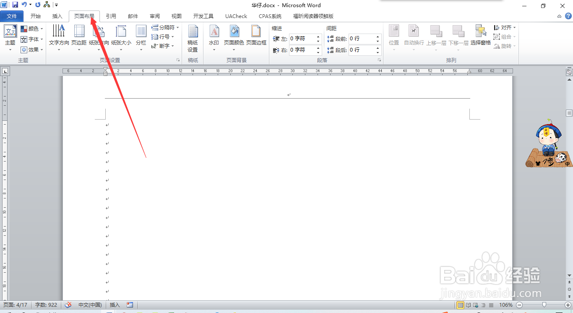This screenshot has height=313, width=573.
Task: Click the Redo icon in quick access toolbar
Action: (x=38, y=5)
